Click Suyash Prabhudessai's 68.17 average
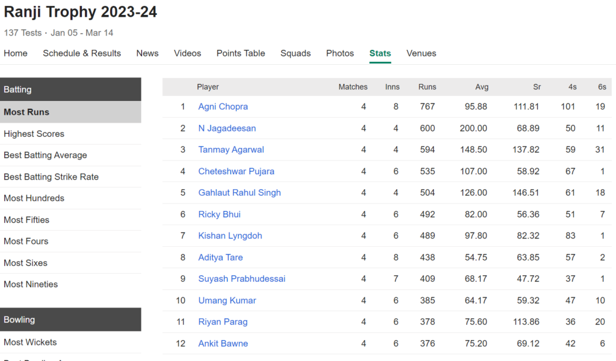Viewport: 616px width, 361px height. click(476, 279)
